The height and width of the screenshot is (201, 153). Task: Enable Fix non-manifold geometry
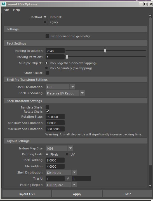pyautogui.click(x=47, y=36)
